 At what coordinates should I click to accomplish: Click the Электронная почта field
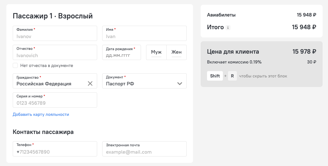coord(144,149)
